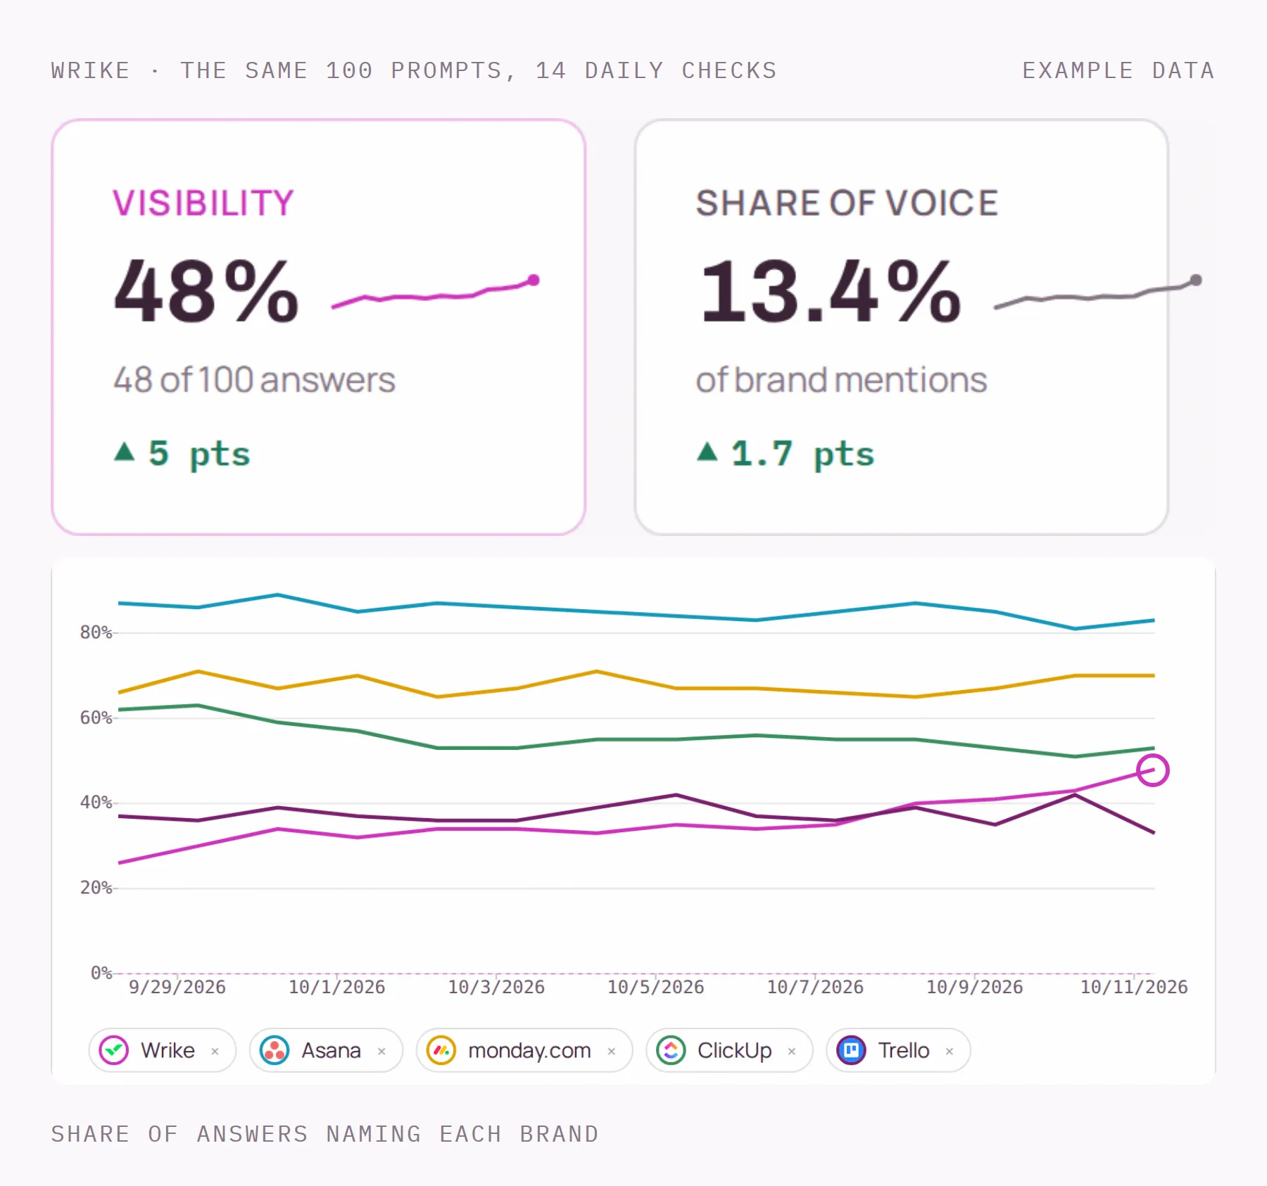Click the 10/3/2026 axis date label
Image resolution: width=1267 pixels, height=1186 pixels.
pos(496,987)
